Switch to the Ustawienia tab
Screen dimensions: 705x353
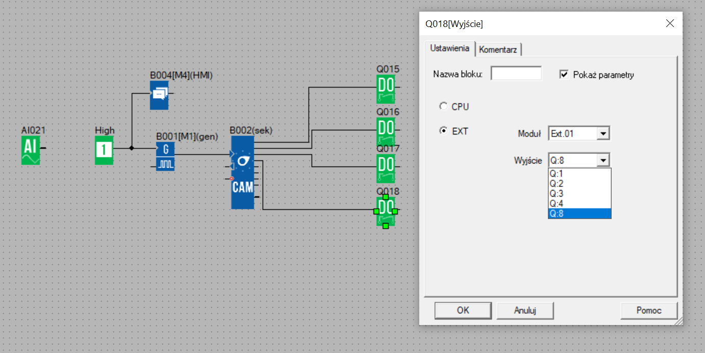(x=449, y=48)
